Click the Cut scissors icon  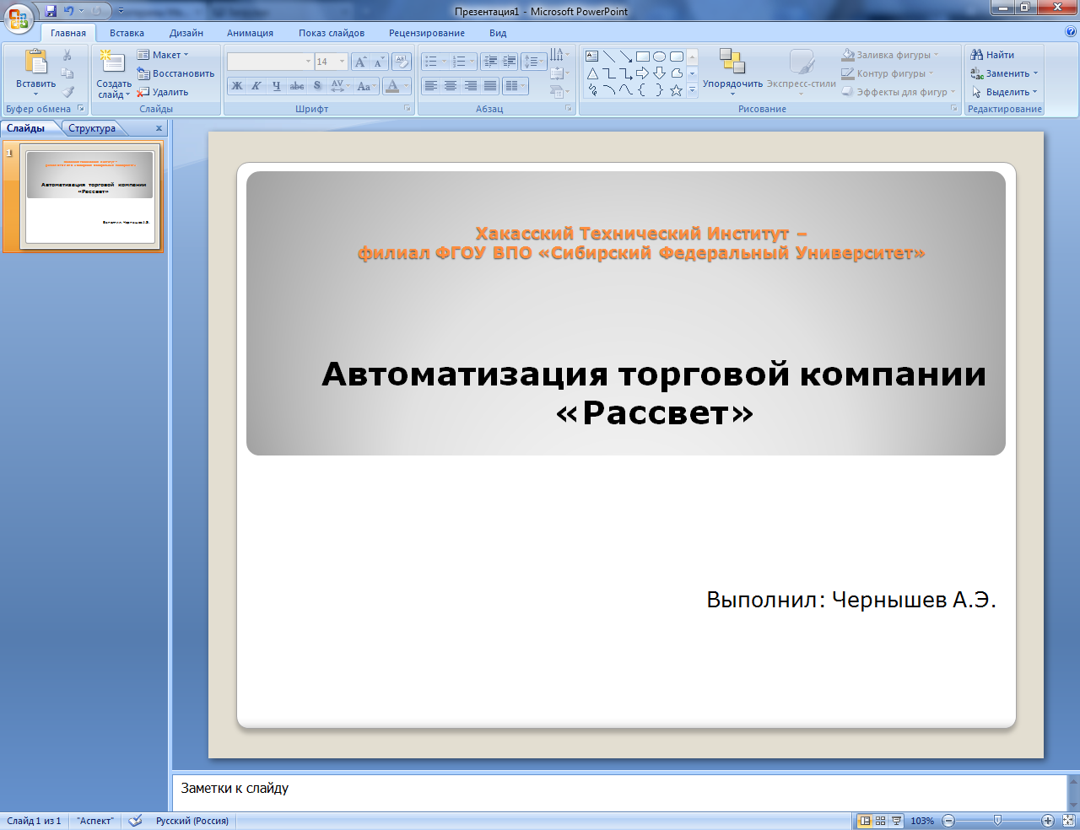pyautogui.click(x=67, y=55)
